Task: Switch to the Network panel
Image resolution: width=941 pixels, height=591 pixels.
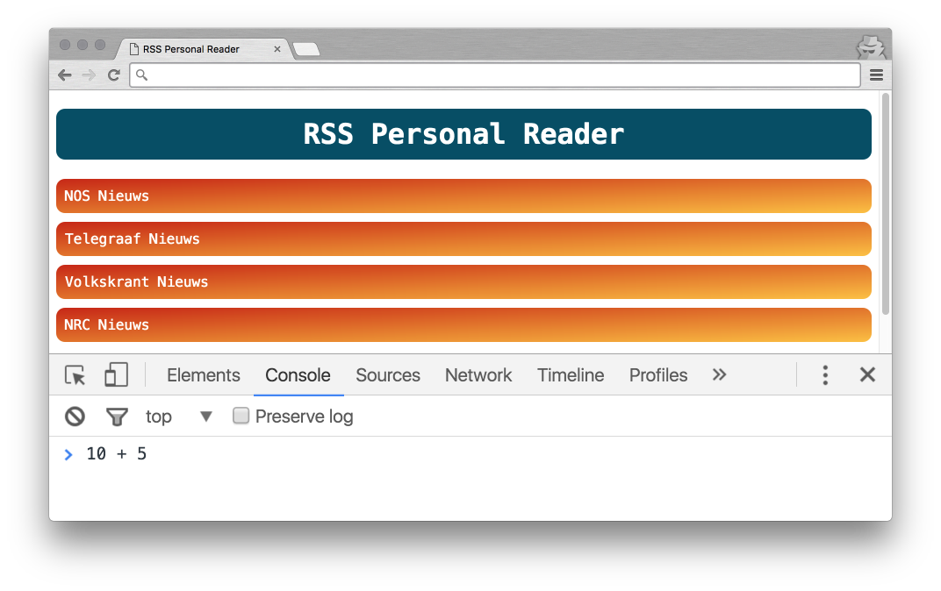Action: pyautogui.click(x=478, y=375)
